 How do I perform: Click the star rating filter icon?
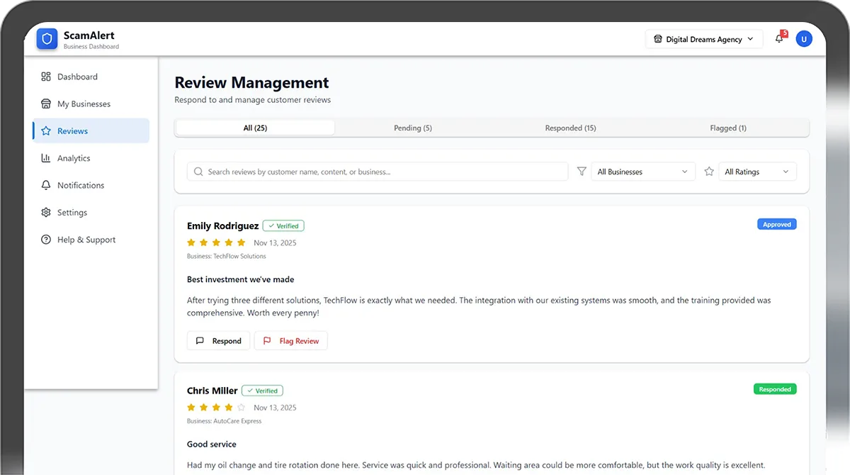click(709, 172)
